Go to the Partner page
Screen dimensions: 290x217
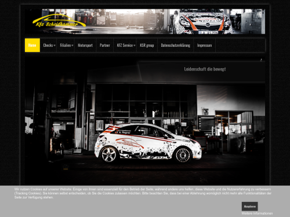click(105, 45)
